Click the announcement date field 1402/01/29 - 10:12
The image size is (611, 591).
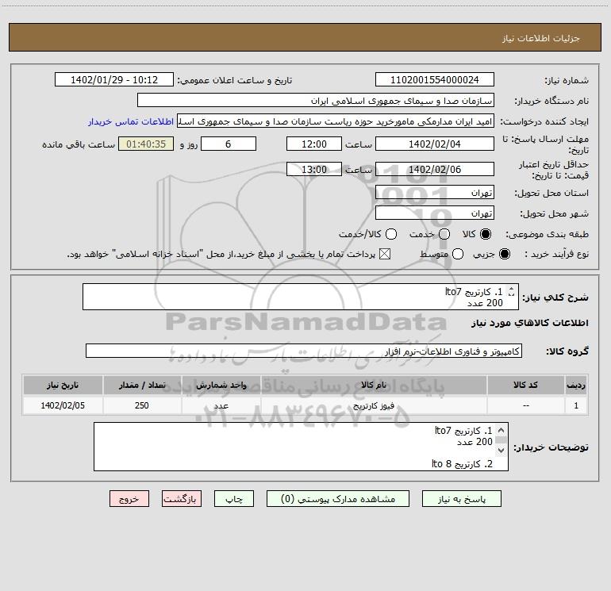pyautogui.click(x=114, y=79)
